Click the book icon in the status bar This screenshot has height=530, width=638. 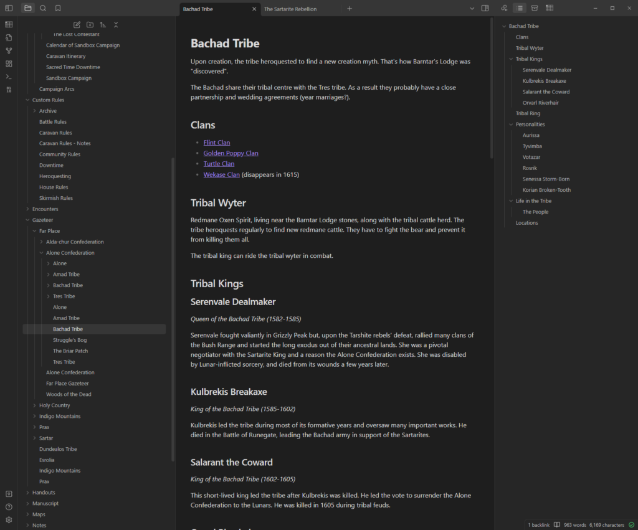[556, 525]
